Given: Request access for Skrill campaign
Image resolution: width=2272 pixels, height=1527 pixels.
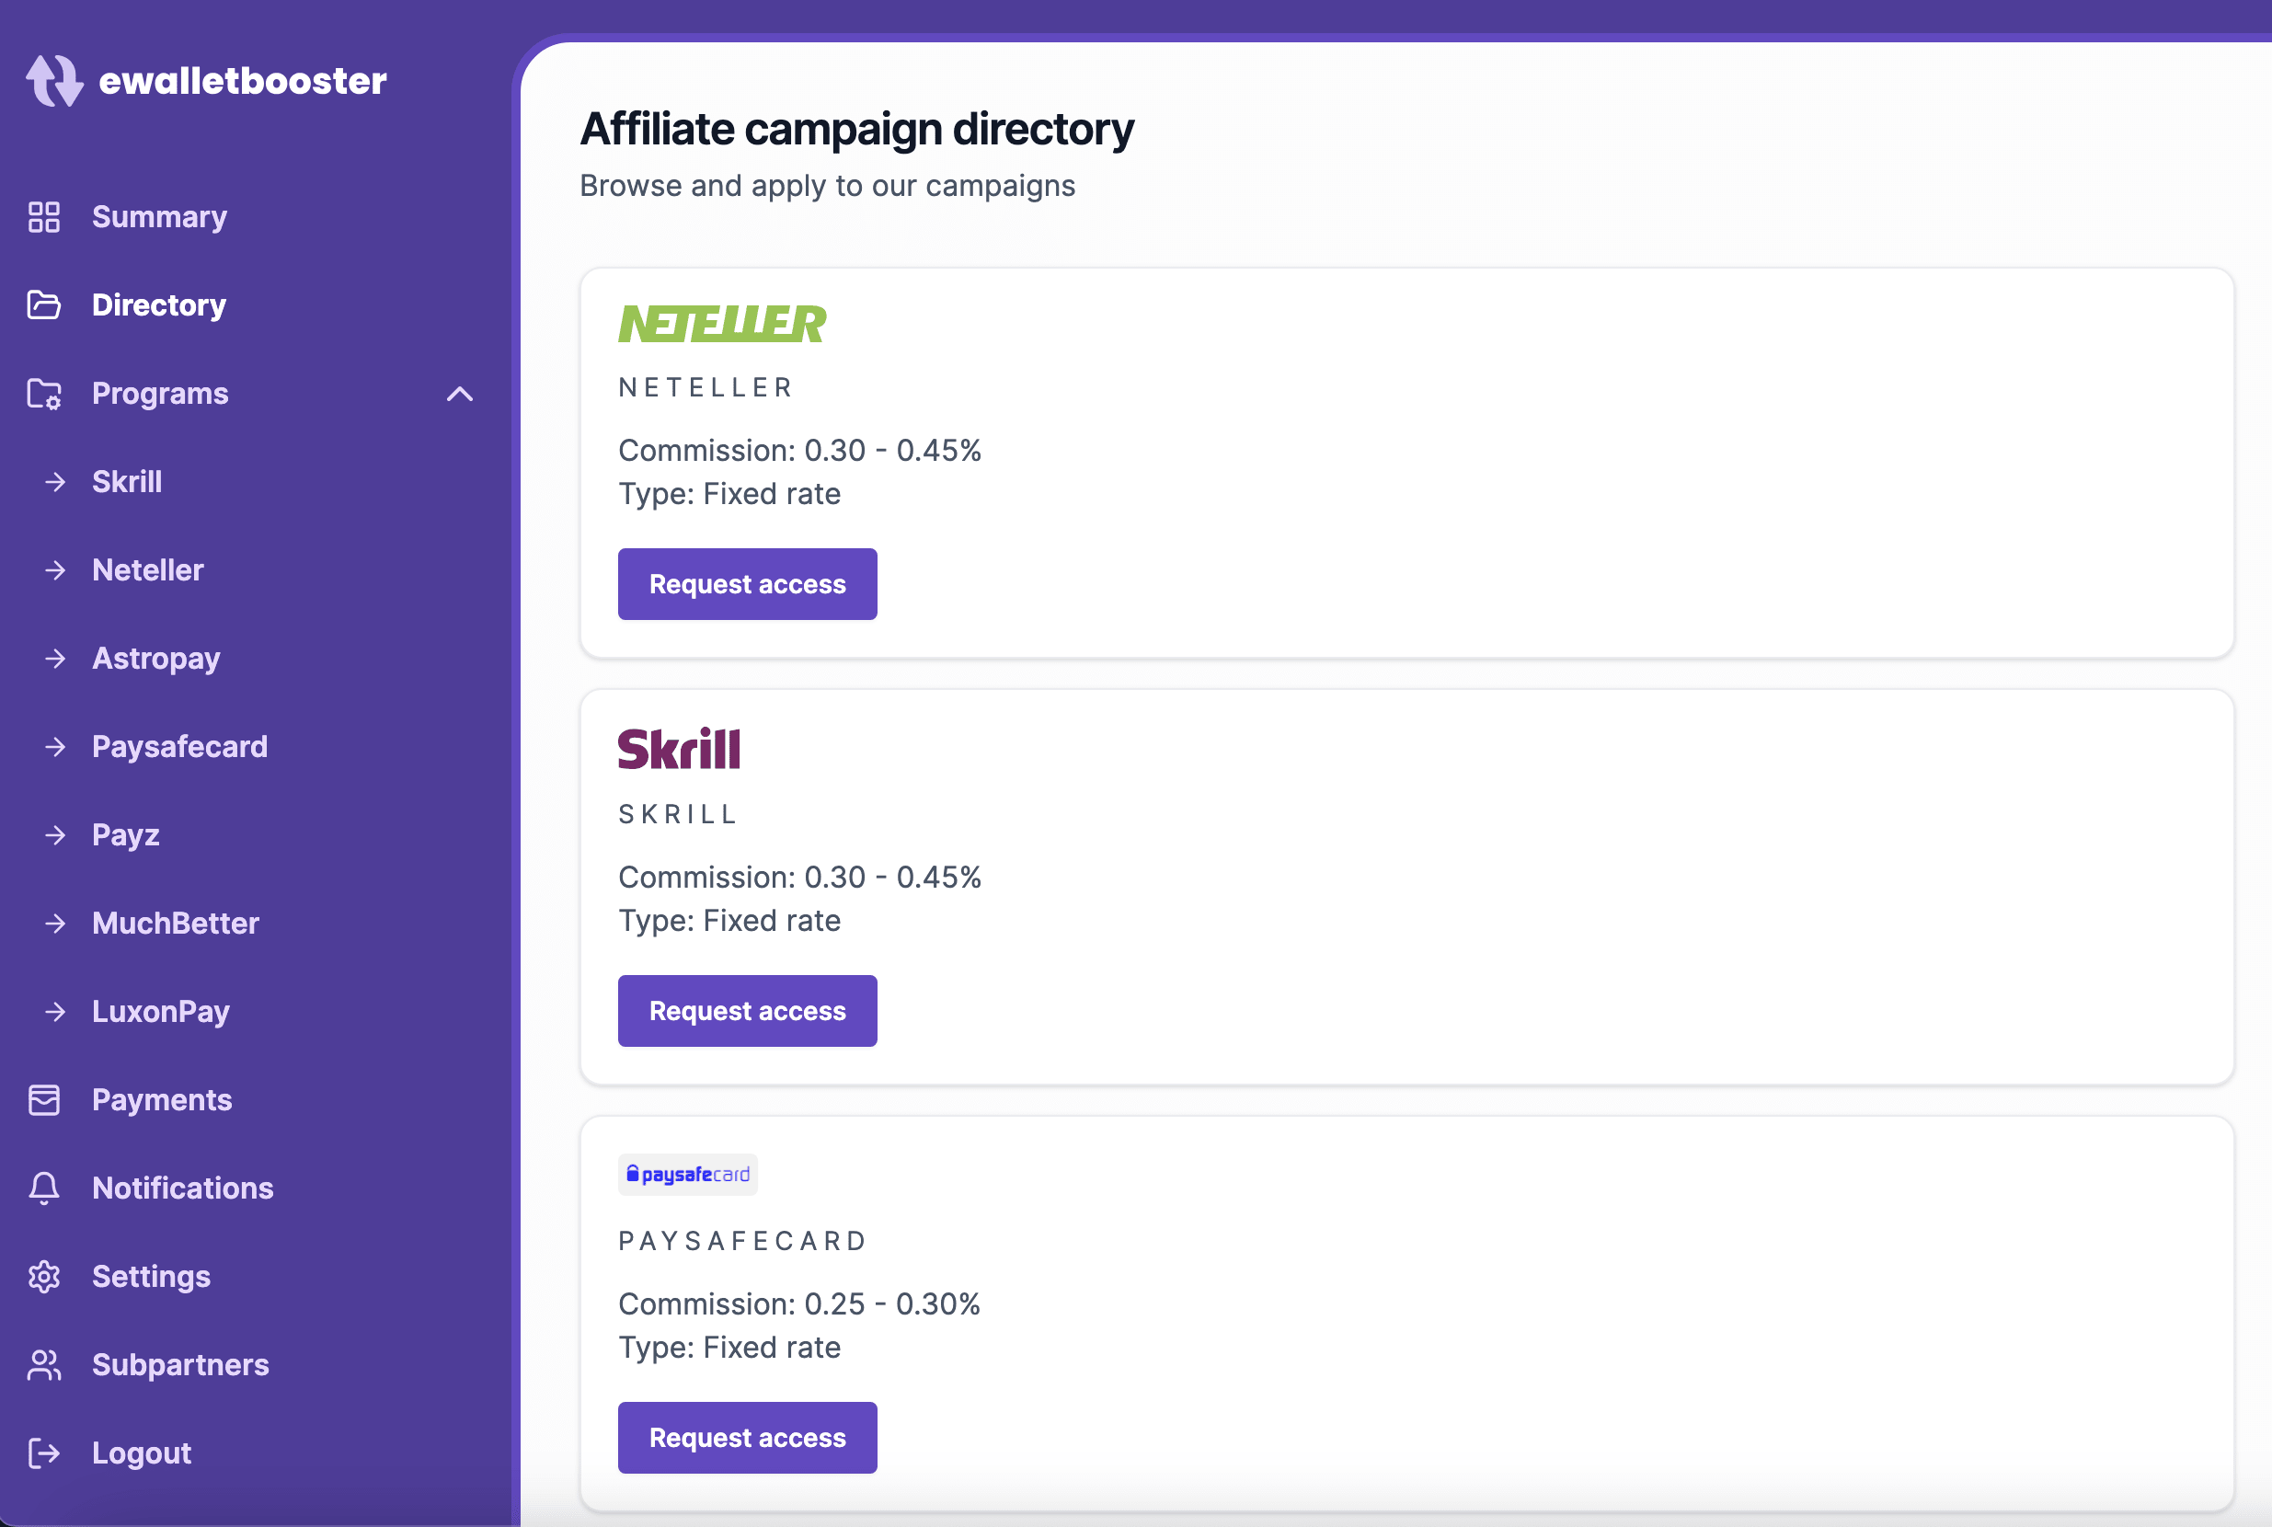Looking at the screenshot, I should pyautogui.click(x=748, y=1011).
